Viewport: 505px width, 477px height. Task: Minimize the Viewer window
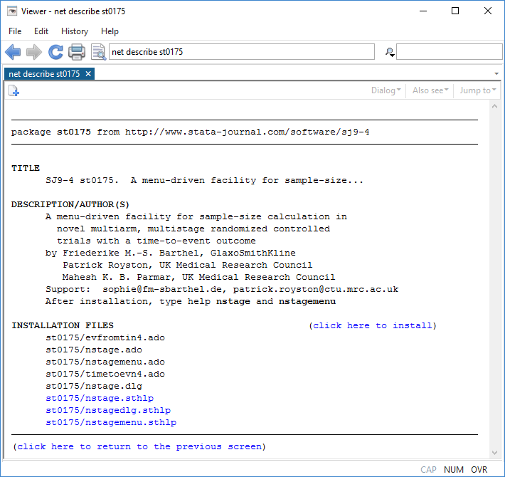point(423,11)
